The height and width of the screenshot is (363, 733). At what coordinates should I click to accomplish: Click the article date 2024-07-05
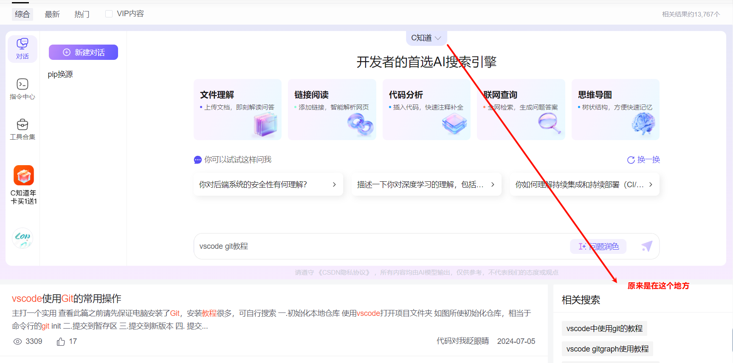click(x=516, y=341)
